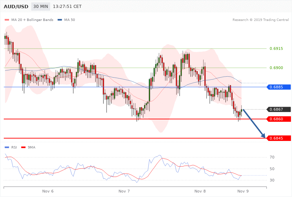Click the Nov 8 date axis label
The height and width of the screenshot is (198, 292).
coord(200,191)
